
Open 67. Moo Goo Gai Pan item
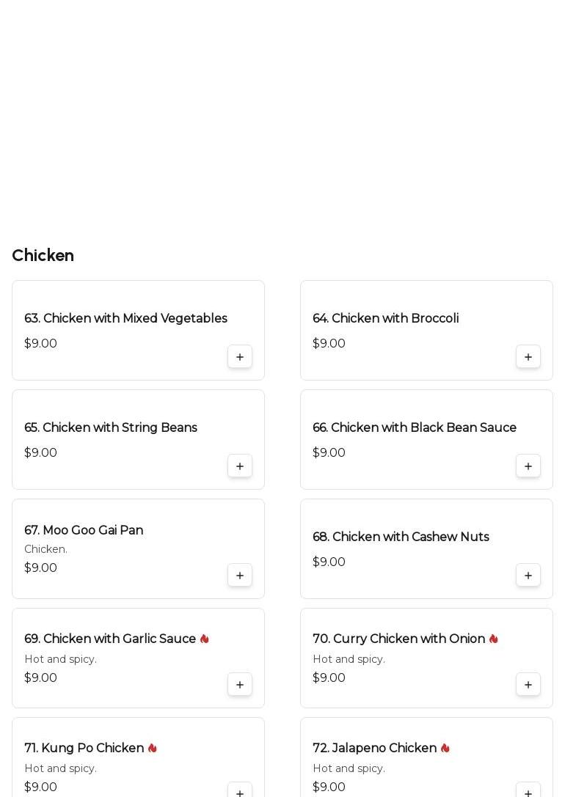84,531
